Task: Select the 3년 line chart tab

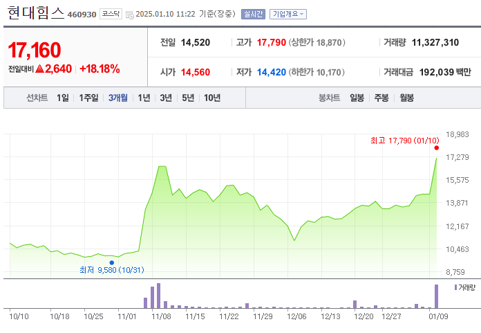Action: [x=166, y=98]
